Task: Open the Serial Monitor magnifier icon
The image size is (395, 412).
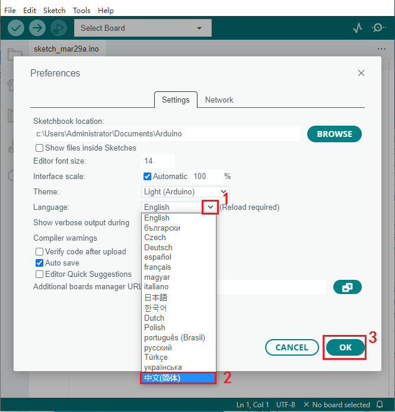Action: (378, 28)
